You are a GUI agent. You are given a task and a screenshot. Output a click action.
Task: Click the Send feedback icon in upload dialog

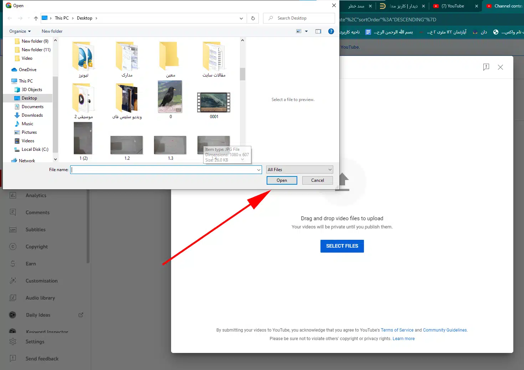tap(486, 67)
